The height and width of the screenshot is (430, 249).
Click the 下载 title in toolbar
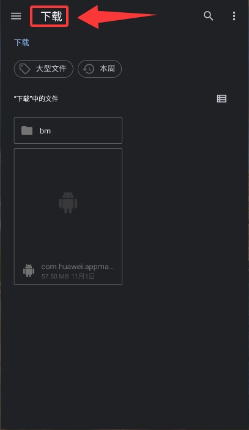click(x=51, y=17)
